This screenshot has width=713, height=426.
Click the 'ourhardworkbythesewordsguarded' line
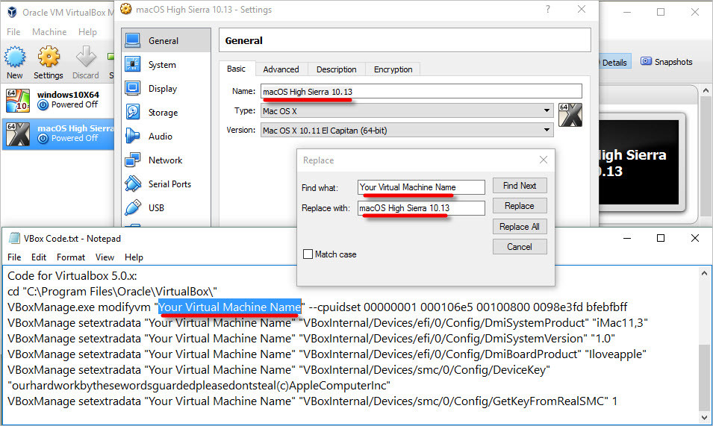pyautogui.click(x=199, y=385)
